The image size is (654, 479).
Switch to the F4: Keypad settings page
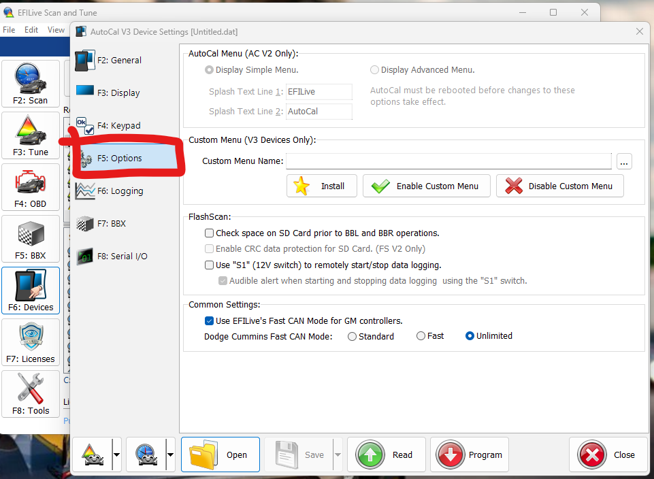(125, 125)
